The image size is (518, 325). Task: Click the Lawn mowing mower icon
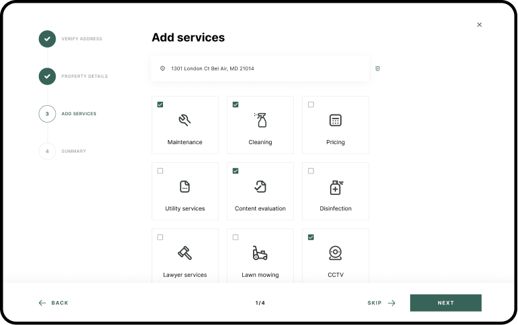coord(260,253)
